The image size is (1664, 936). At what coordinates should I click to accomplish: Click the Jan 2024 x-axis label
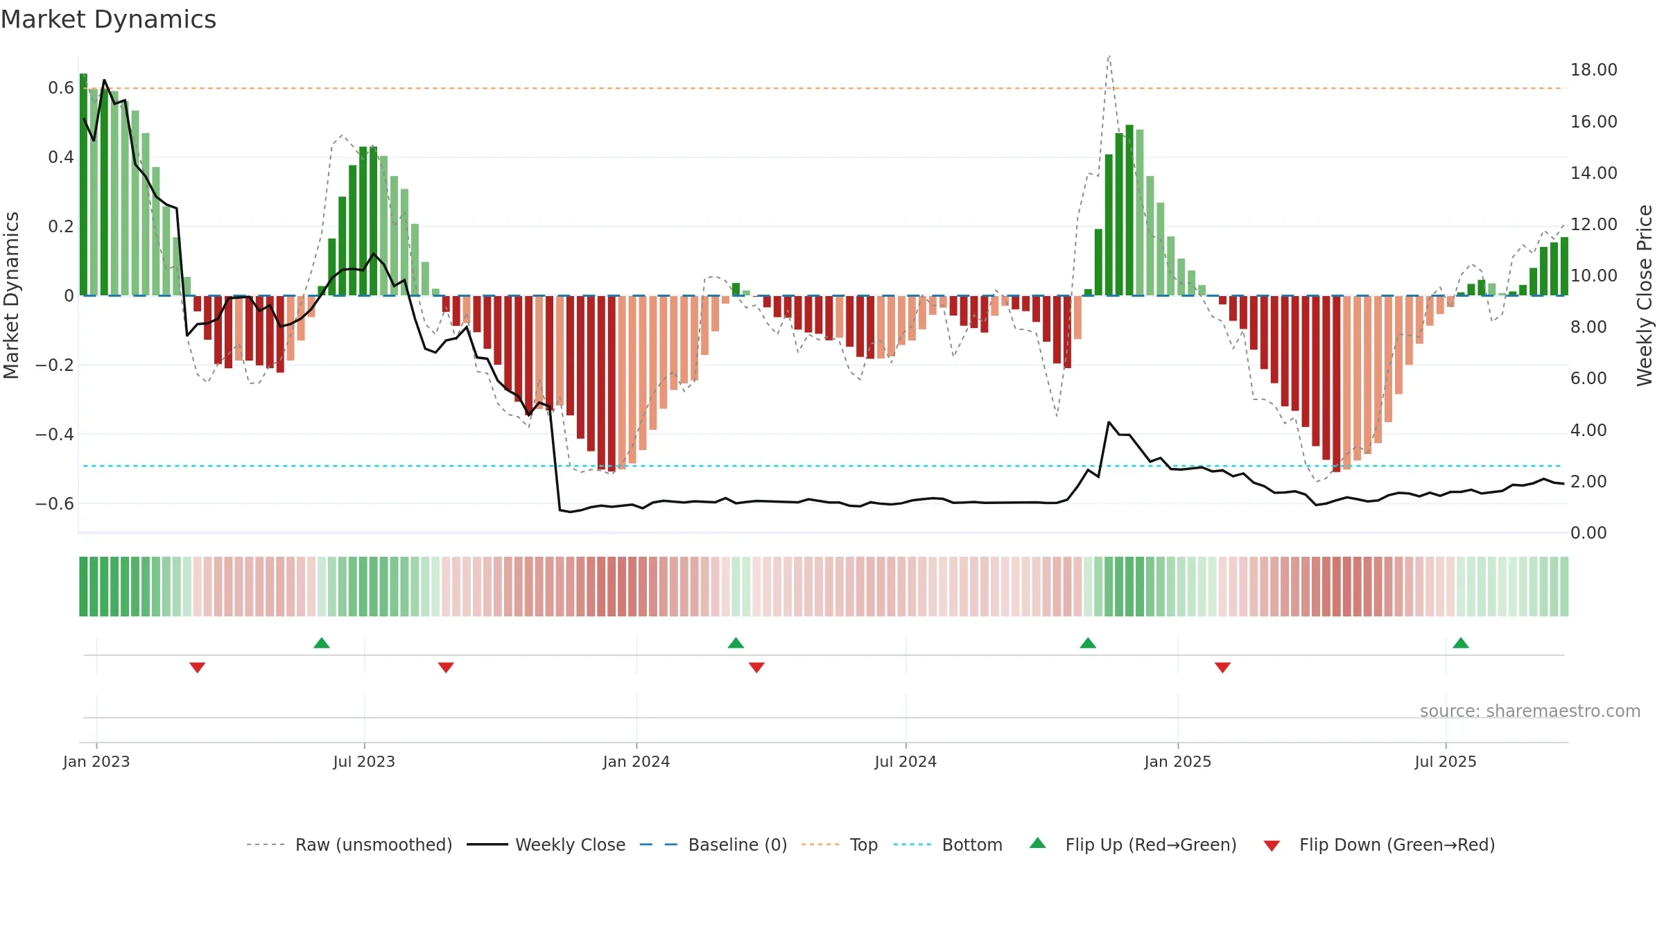pos(636,761)
